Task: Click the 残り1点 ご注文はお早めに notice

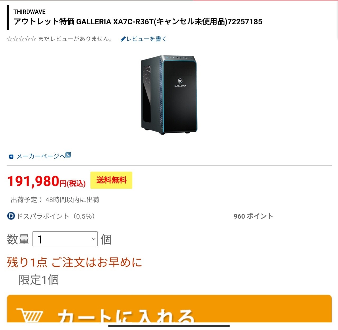Action: 74,262
